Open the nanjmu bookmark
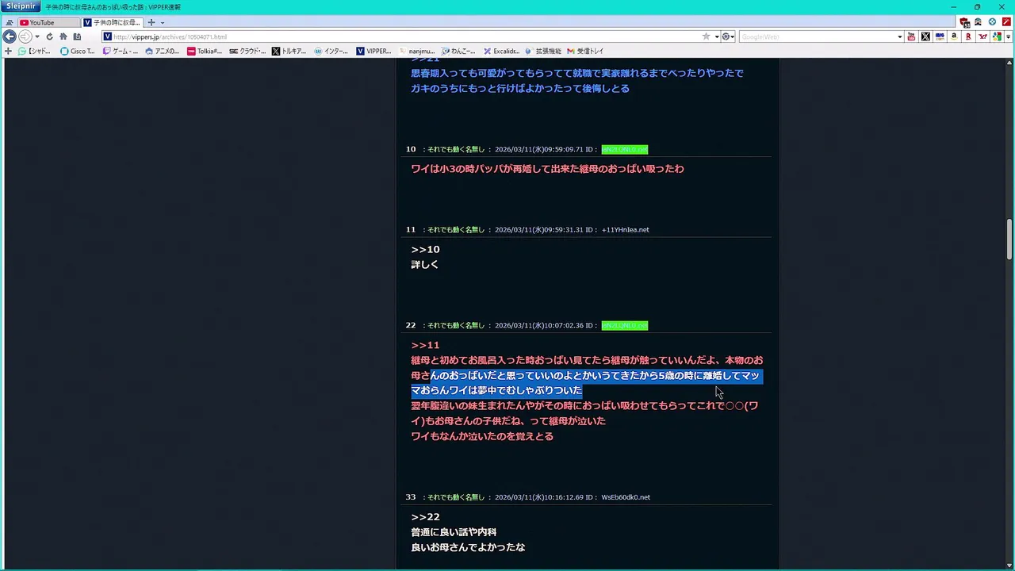 (416, 51)
